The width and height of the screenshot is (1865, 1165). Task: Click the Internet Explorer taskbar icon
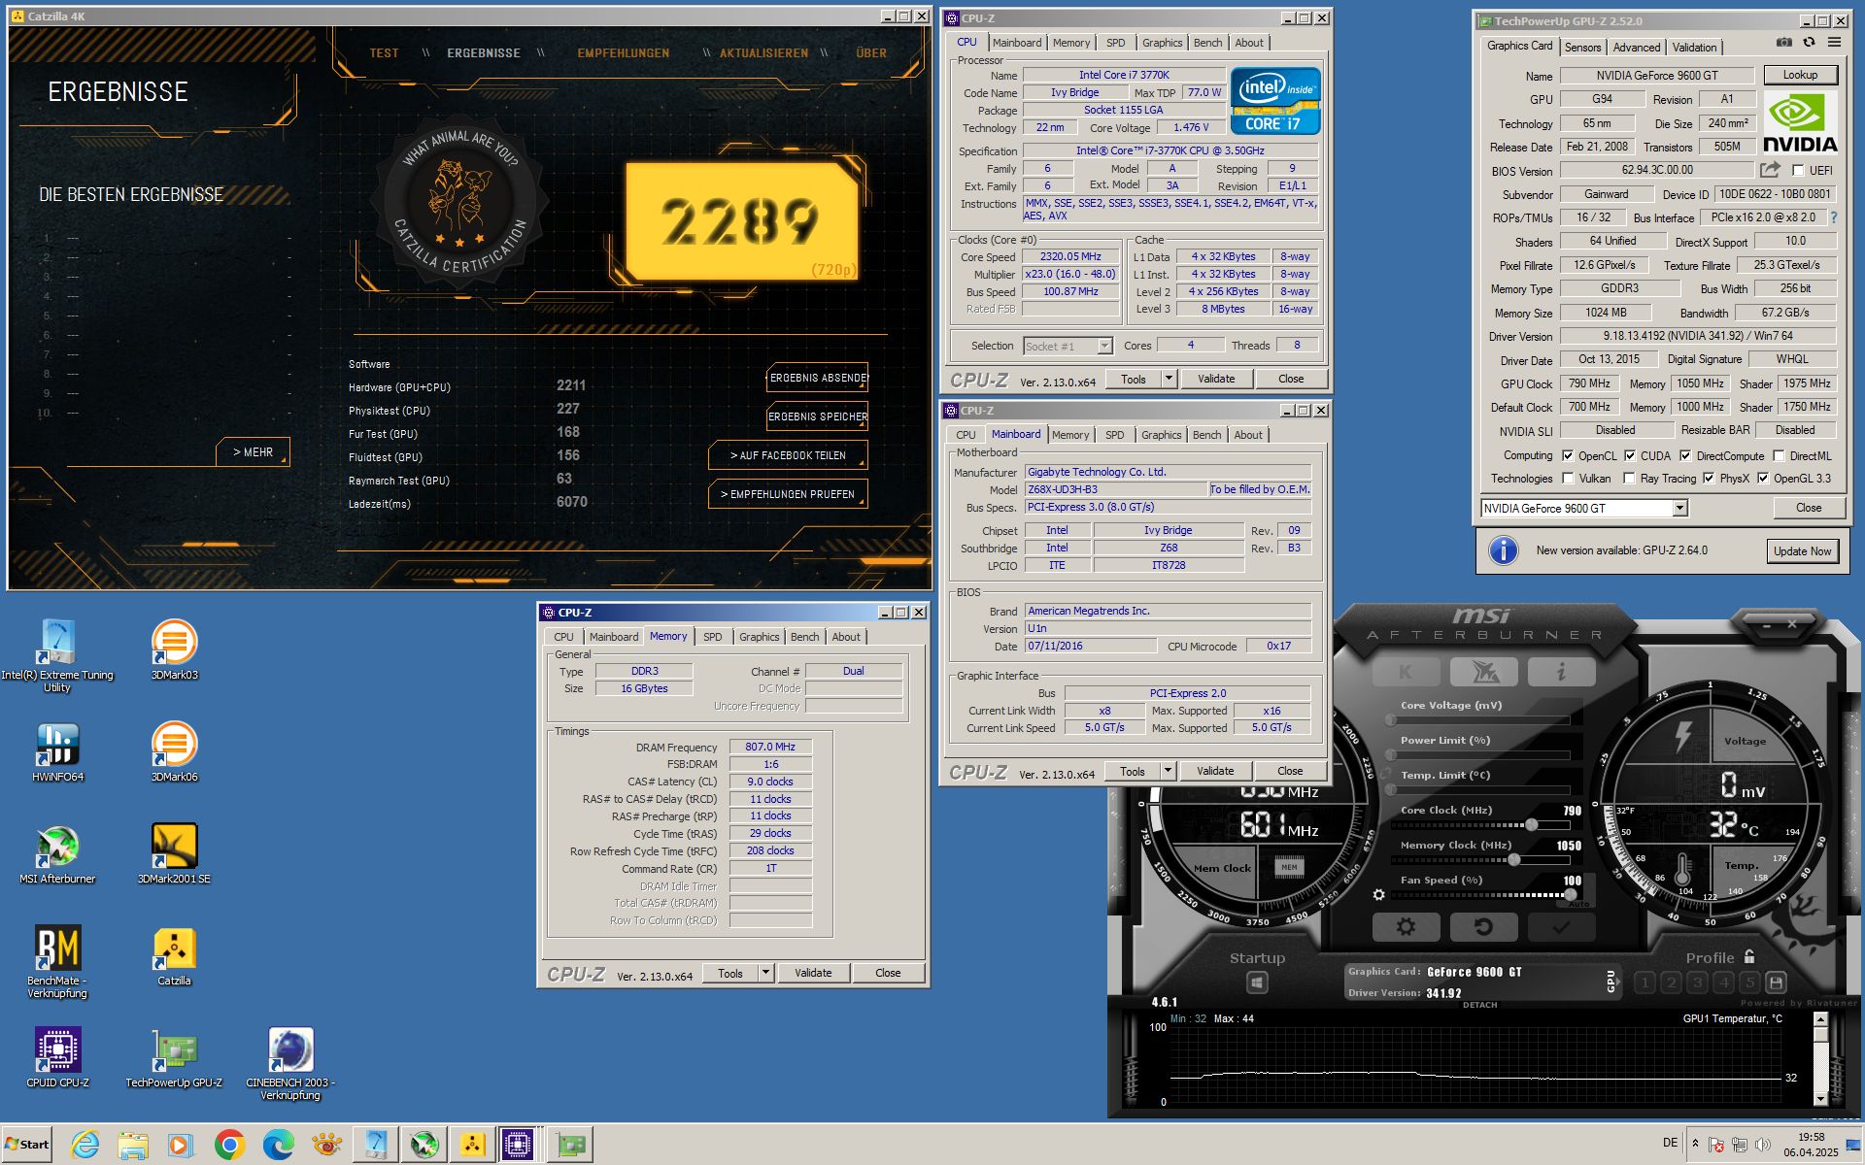[85, 1146]
